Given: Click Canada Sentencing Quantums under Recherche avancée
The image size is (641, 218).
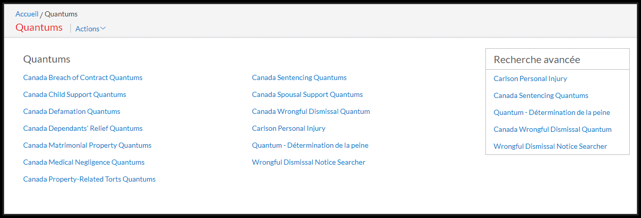Looking at the screenshot, I should 541,96.
